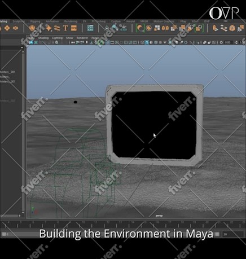Open the Panels viewport menu

click(95, 38)
